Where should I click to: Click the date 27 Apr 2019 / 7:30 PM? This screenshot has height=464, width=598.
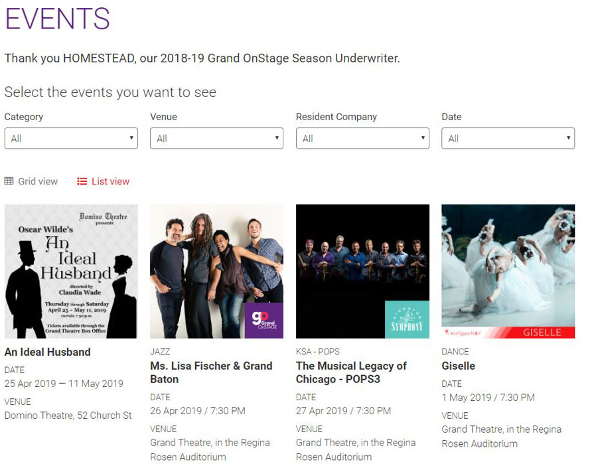(343, 411)
